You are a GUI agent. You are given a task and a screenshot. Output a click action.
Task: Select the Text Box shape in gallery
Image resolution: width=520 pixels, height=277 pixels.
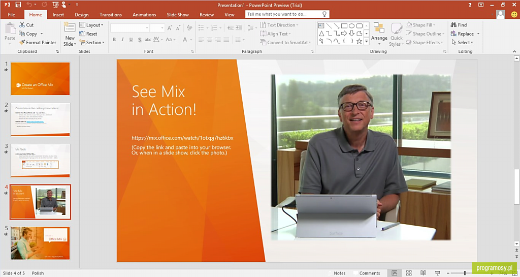pyautogui.click(x=321, y=25)
